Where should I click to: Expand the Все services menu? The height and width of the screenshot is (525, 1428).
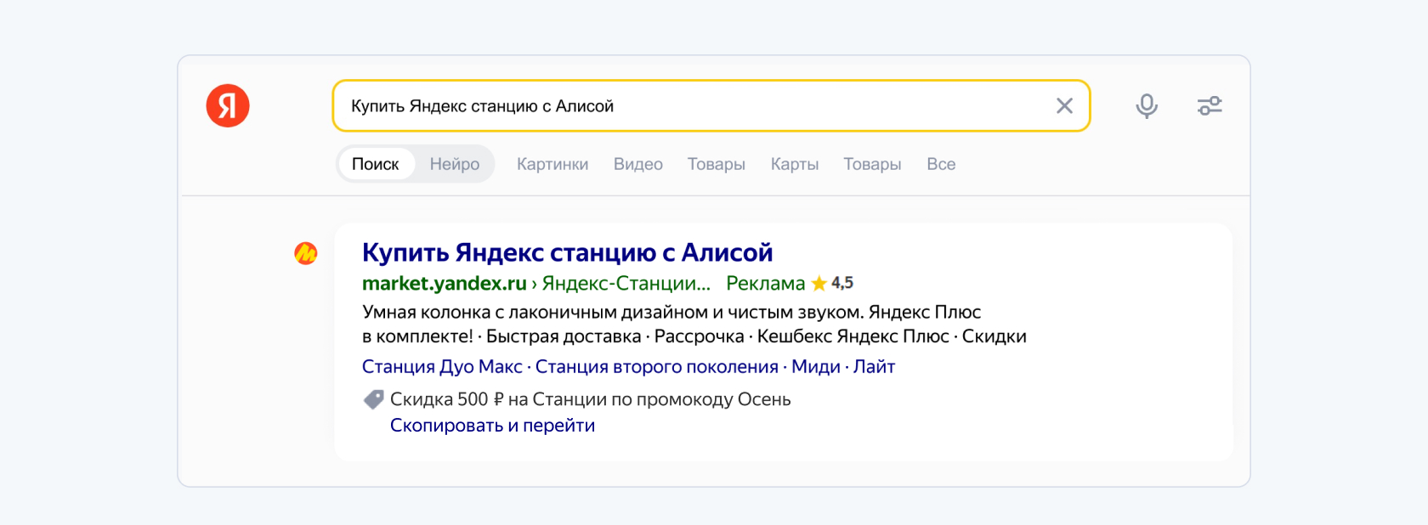tap(941, 164)
